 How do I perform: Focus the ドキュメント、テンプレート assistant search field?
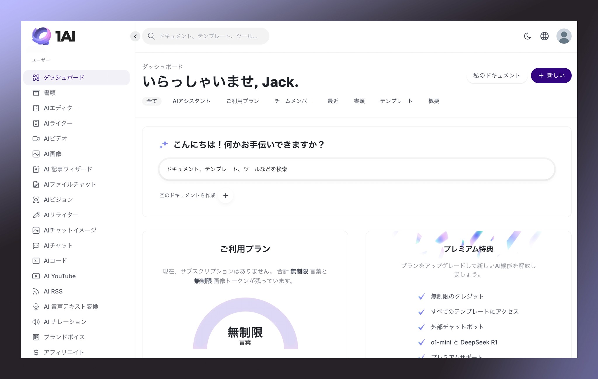(356, 169)
